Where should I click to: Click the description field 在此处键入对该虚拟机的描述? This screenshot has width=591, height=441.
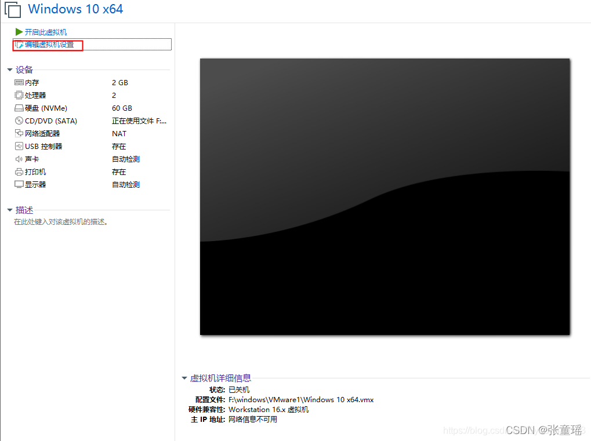point(61,222)
